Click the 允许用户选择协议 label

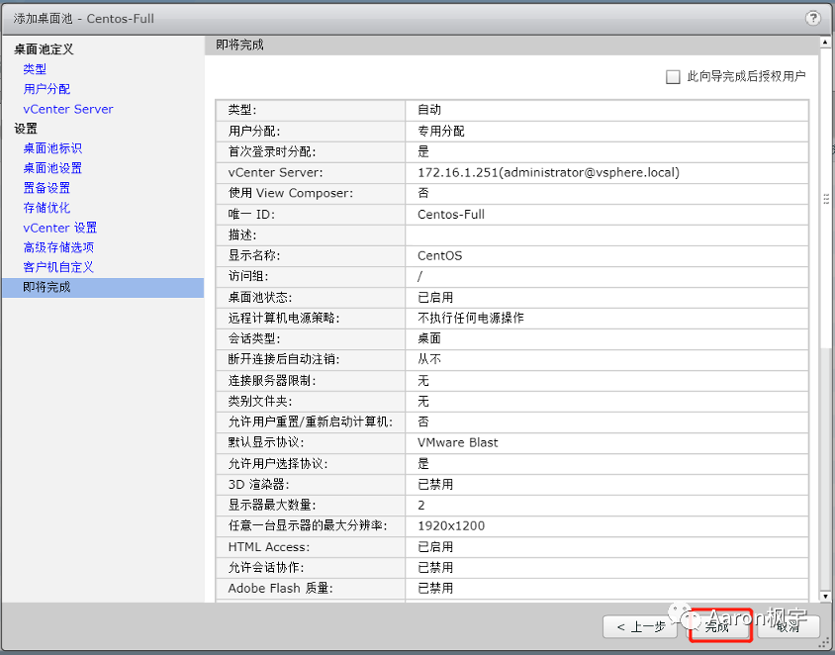[278, 464]
